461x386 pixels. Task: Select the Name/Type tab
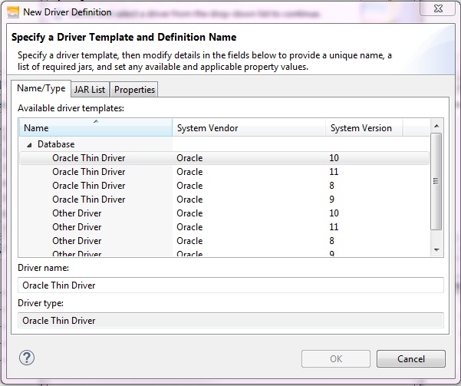41,89
